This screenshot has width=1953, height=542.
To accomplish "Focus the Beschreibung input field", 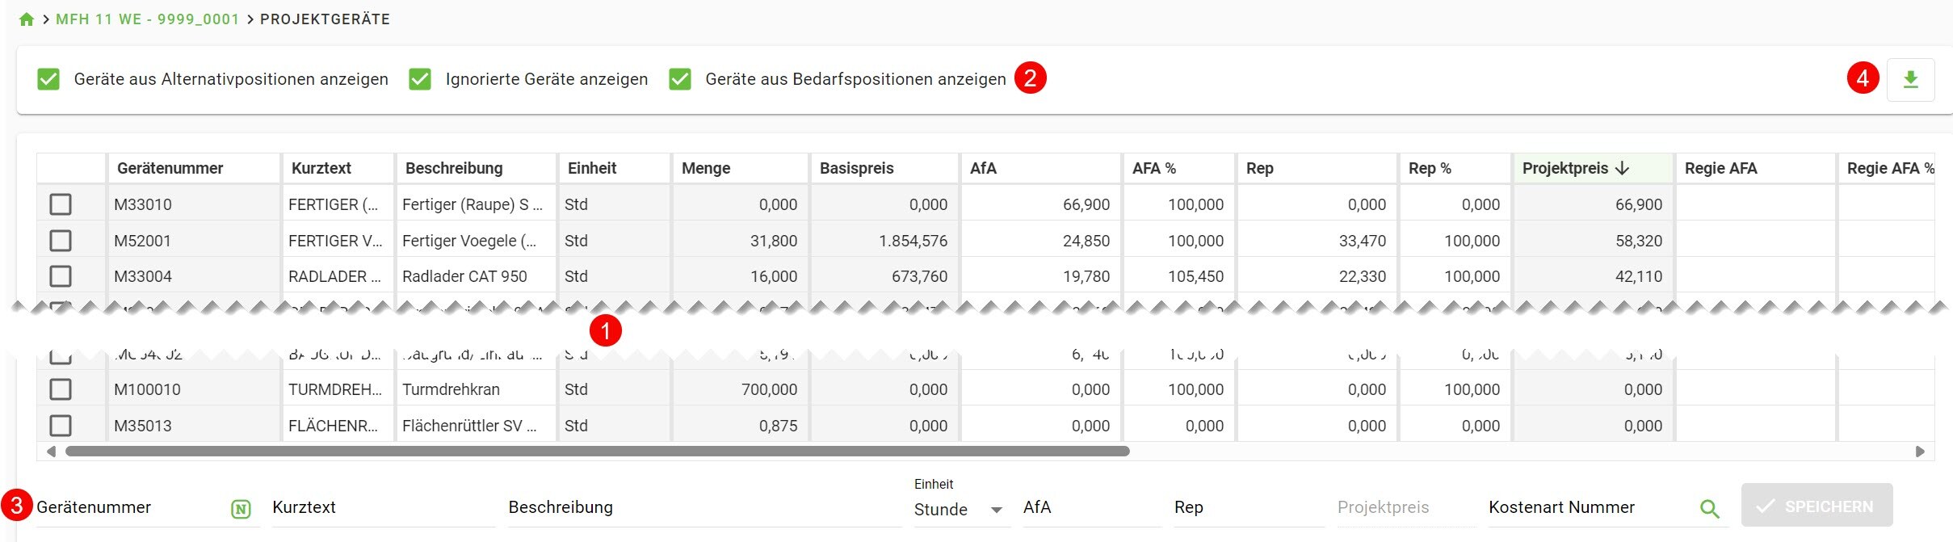I will point(704,508).
